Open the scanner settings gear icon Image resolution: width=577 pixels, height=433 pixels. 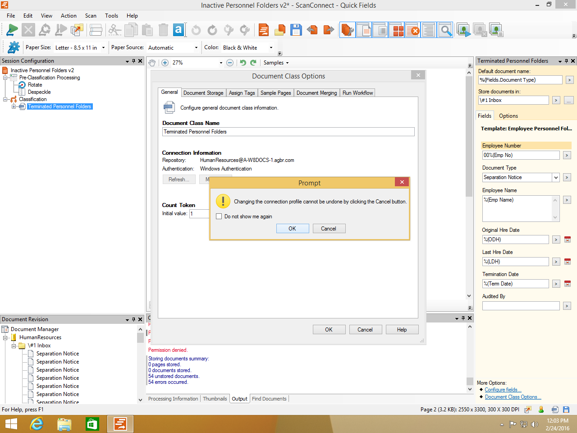point(14,47)
